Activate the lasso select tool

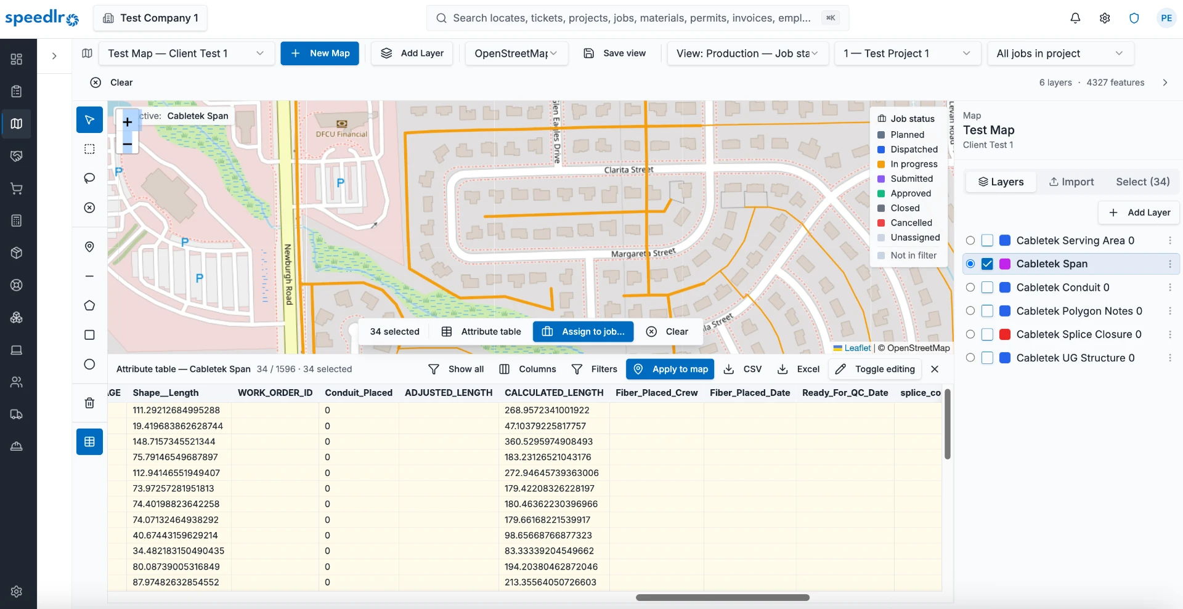89,178
